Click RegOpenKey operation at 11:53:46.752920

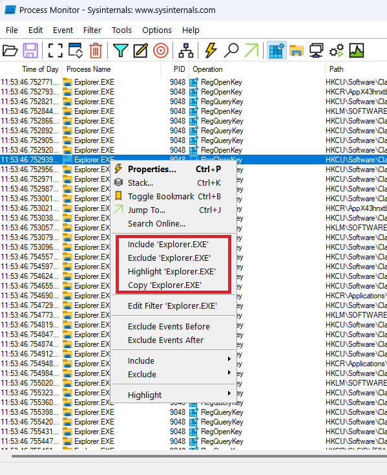coord(222,150)
